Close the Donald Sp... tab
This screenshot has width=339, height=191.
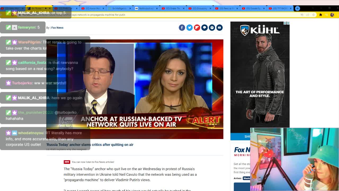tap(264, 8)
